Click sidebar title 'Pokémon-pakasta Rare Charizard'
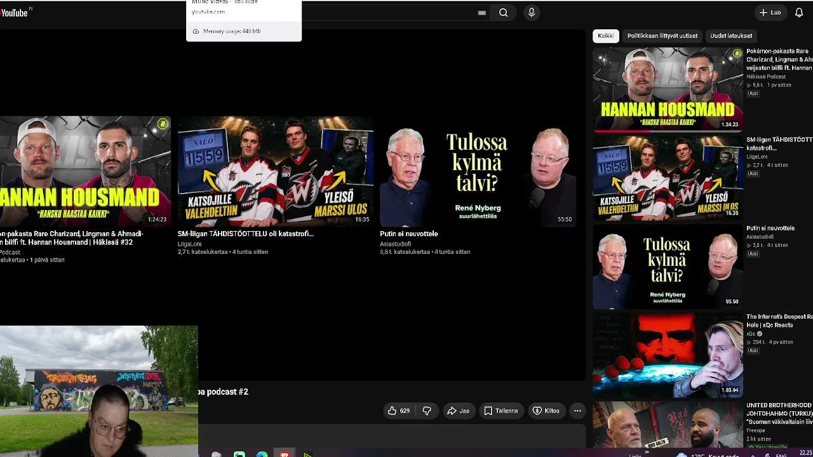This screenshot has width=813, height=457. pos(779,59)
